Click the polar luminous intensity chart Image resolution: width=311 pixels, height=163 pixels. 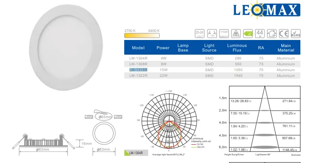[169, 121]
